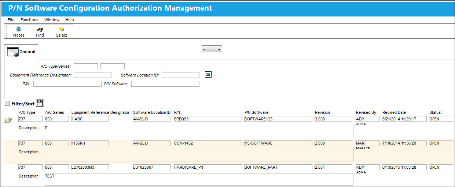Enable the Filter/Sort checkbox

[x=7, y=104]
